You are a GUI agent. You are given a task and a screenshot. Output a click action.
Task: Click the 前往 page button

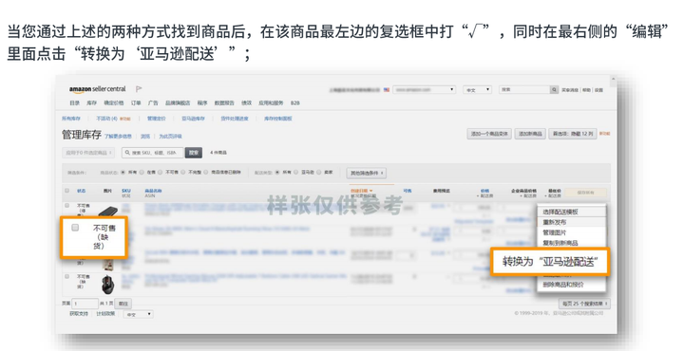[123, 304]
